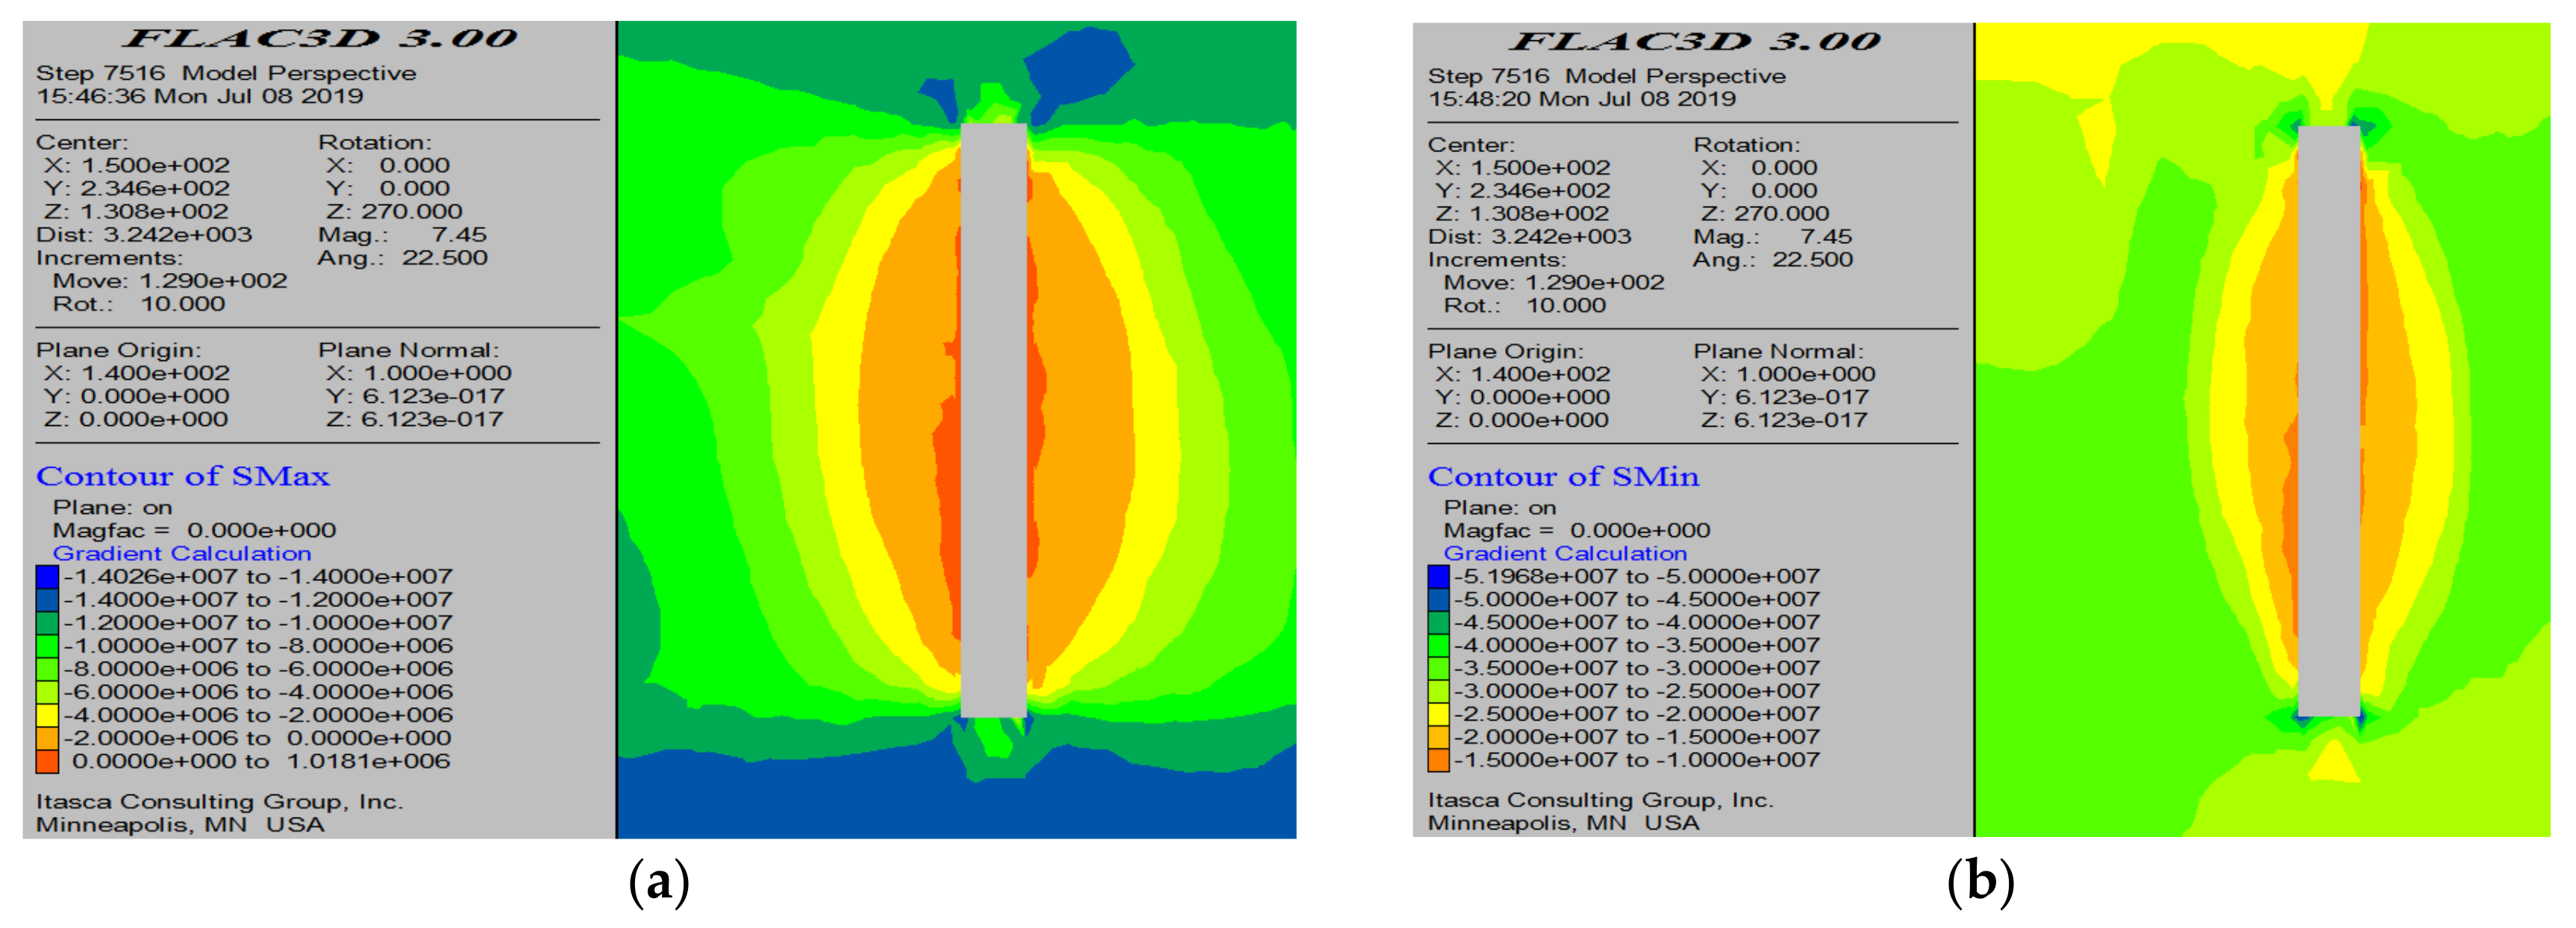This screenshot has width=2576, height=928.
Task: Click the '15:48:20 Mon Jul 08 2019' timestamp
Action: [1582, 99]
